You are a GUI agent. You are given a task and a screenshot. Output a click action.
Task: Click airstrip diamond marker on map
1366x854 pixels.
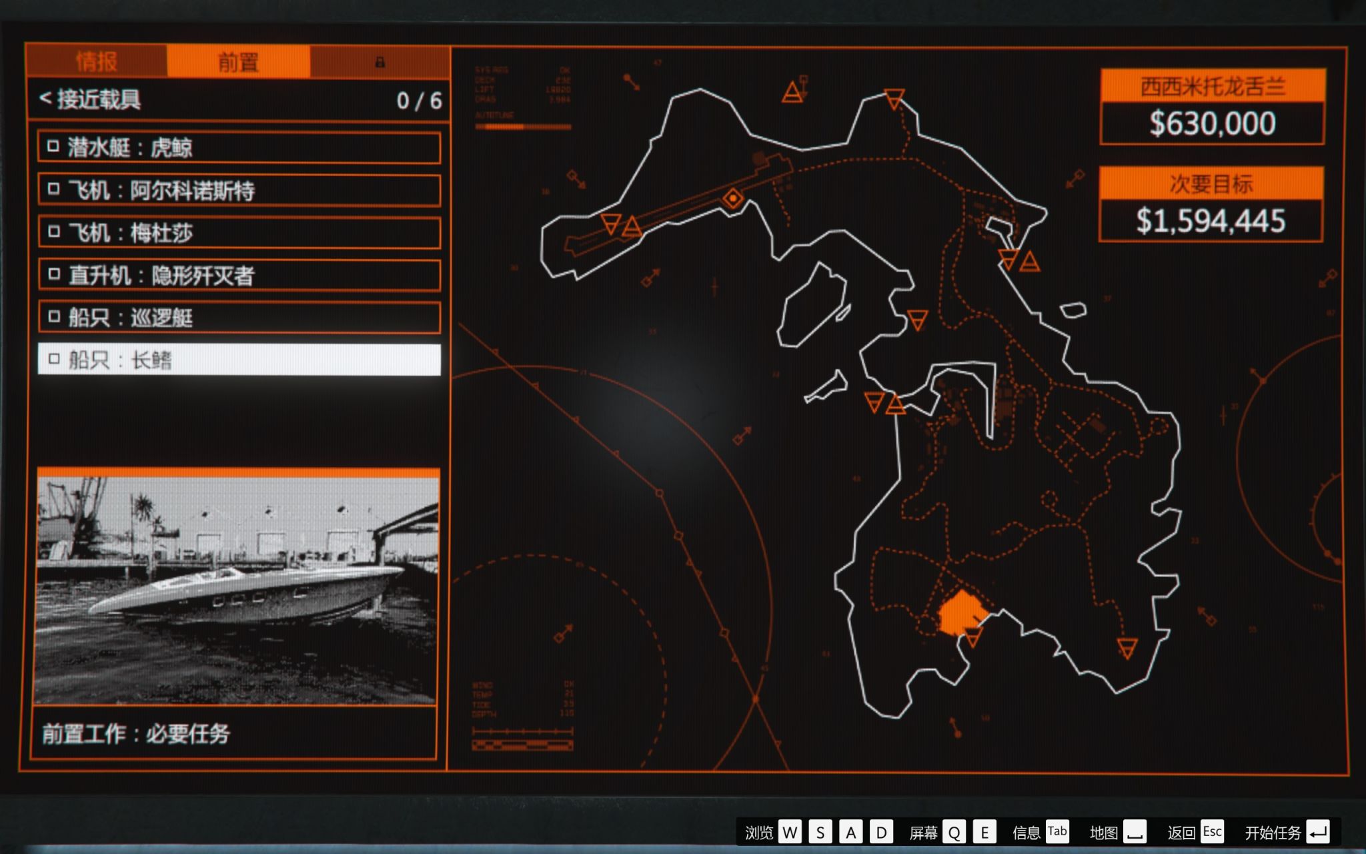tap(733, 198)
